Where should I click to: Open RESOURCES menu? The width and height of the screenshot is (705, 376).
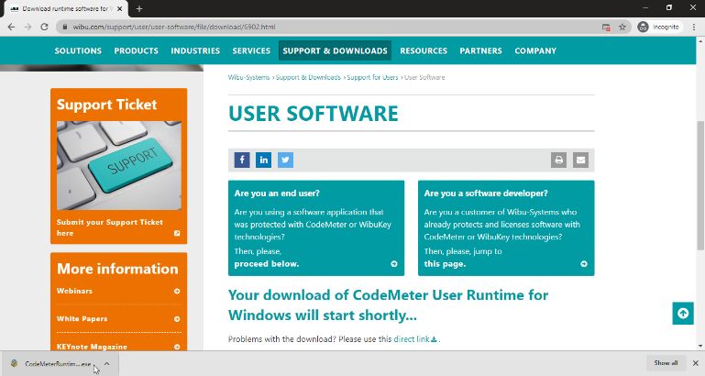tap(424, 50)
